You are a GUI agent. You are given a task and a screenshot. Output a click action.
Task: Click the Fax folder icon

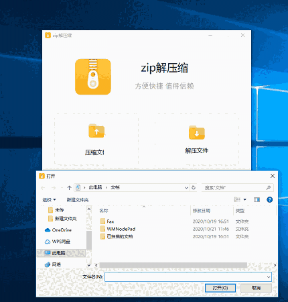pyautogui.click(x=102, y=221)
